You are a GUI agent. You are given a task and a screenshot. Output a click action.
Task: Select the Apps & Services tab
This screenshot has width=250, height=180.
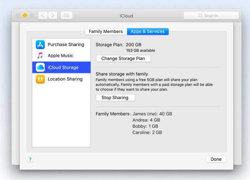[x=148, y=31]
